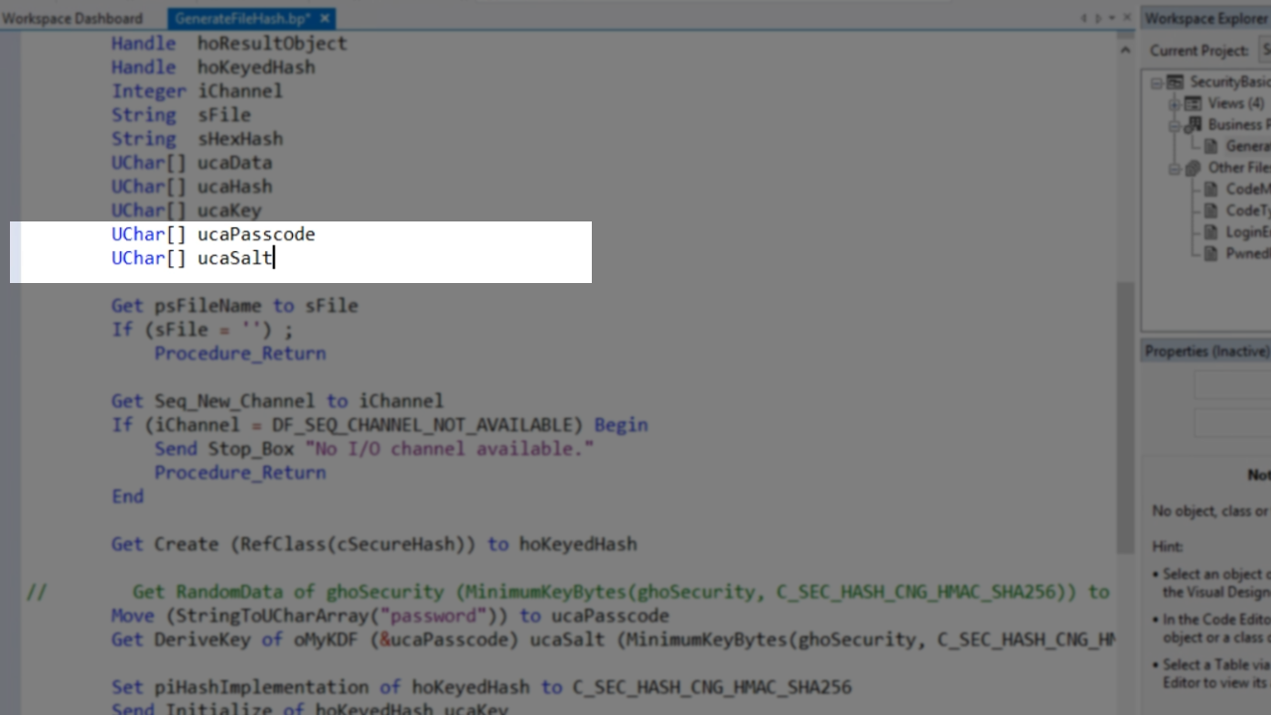
Task: Select the CodeM file in Other Files
Action: click(1246, 189)
